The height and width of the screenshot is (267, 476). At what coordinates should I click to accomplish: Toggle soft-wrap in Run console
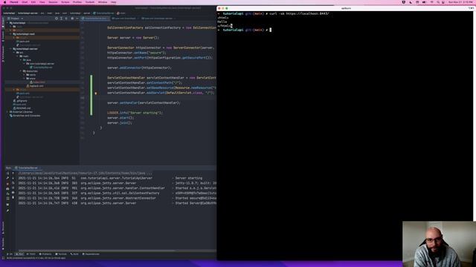point(13,183)
